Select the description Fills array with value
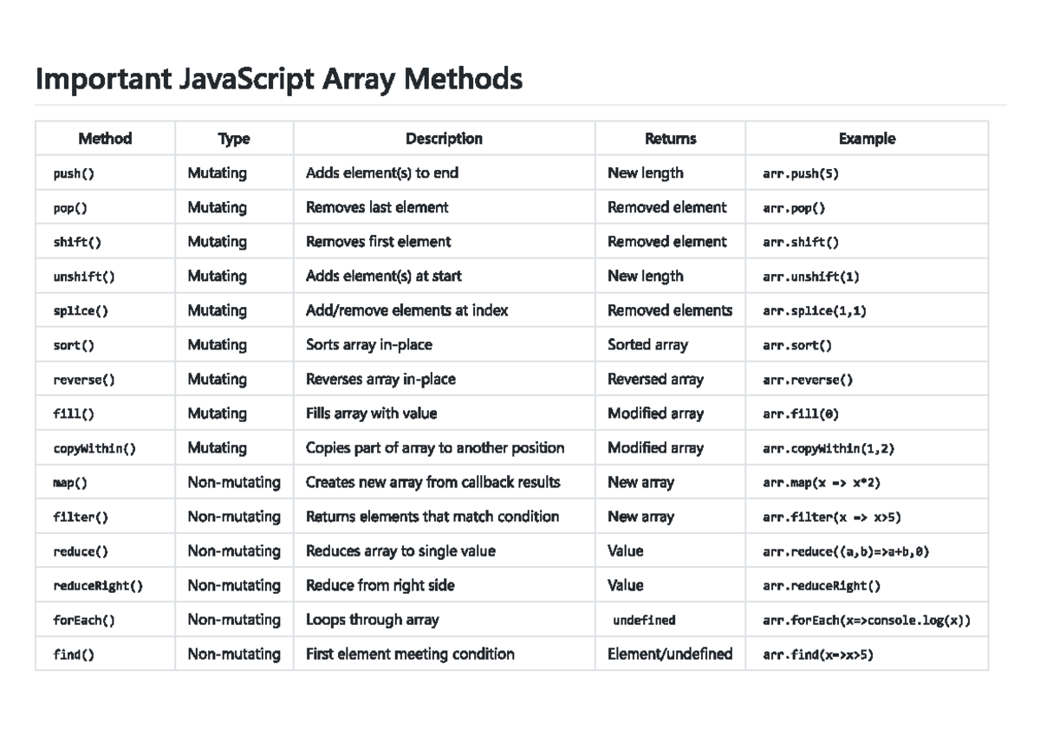The image size is (1040, 736). click(369, 414)
